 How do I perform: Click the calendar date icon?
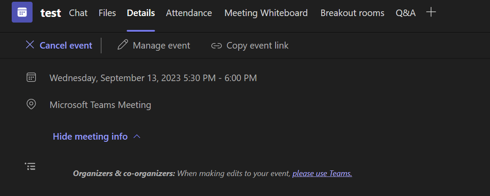coord(31,78)
